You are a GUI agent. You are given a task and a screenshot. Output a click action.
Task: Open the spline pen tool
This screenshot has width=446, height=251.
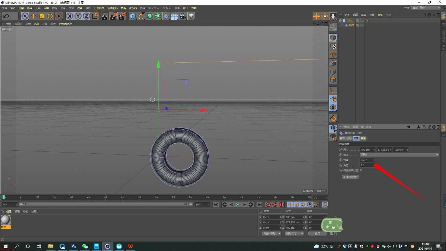pyautogui.click(x=141, y=16)
